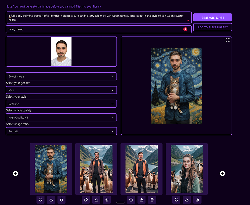Change image quality from High Quality V5

point(61,117)
